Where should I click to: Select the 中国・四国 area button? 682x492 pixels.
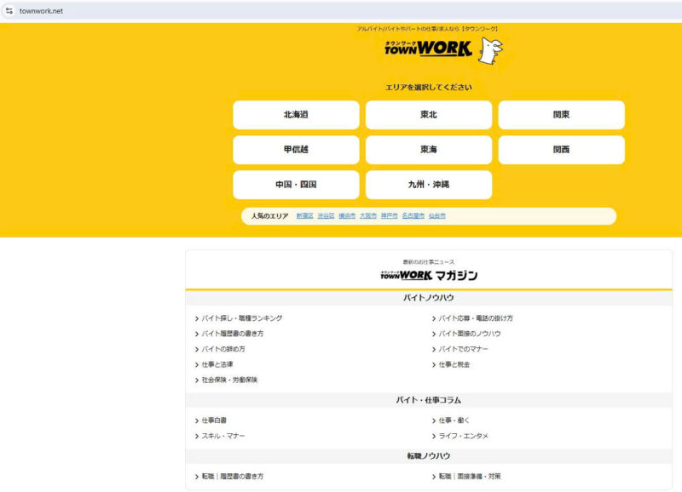[296, 185]
